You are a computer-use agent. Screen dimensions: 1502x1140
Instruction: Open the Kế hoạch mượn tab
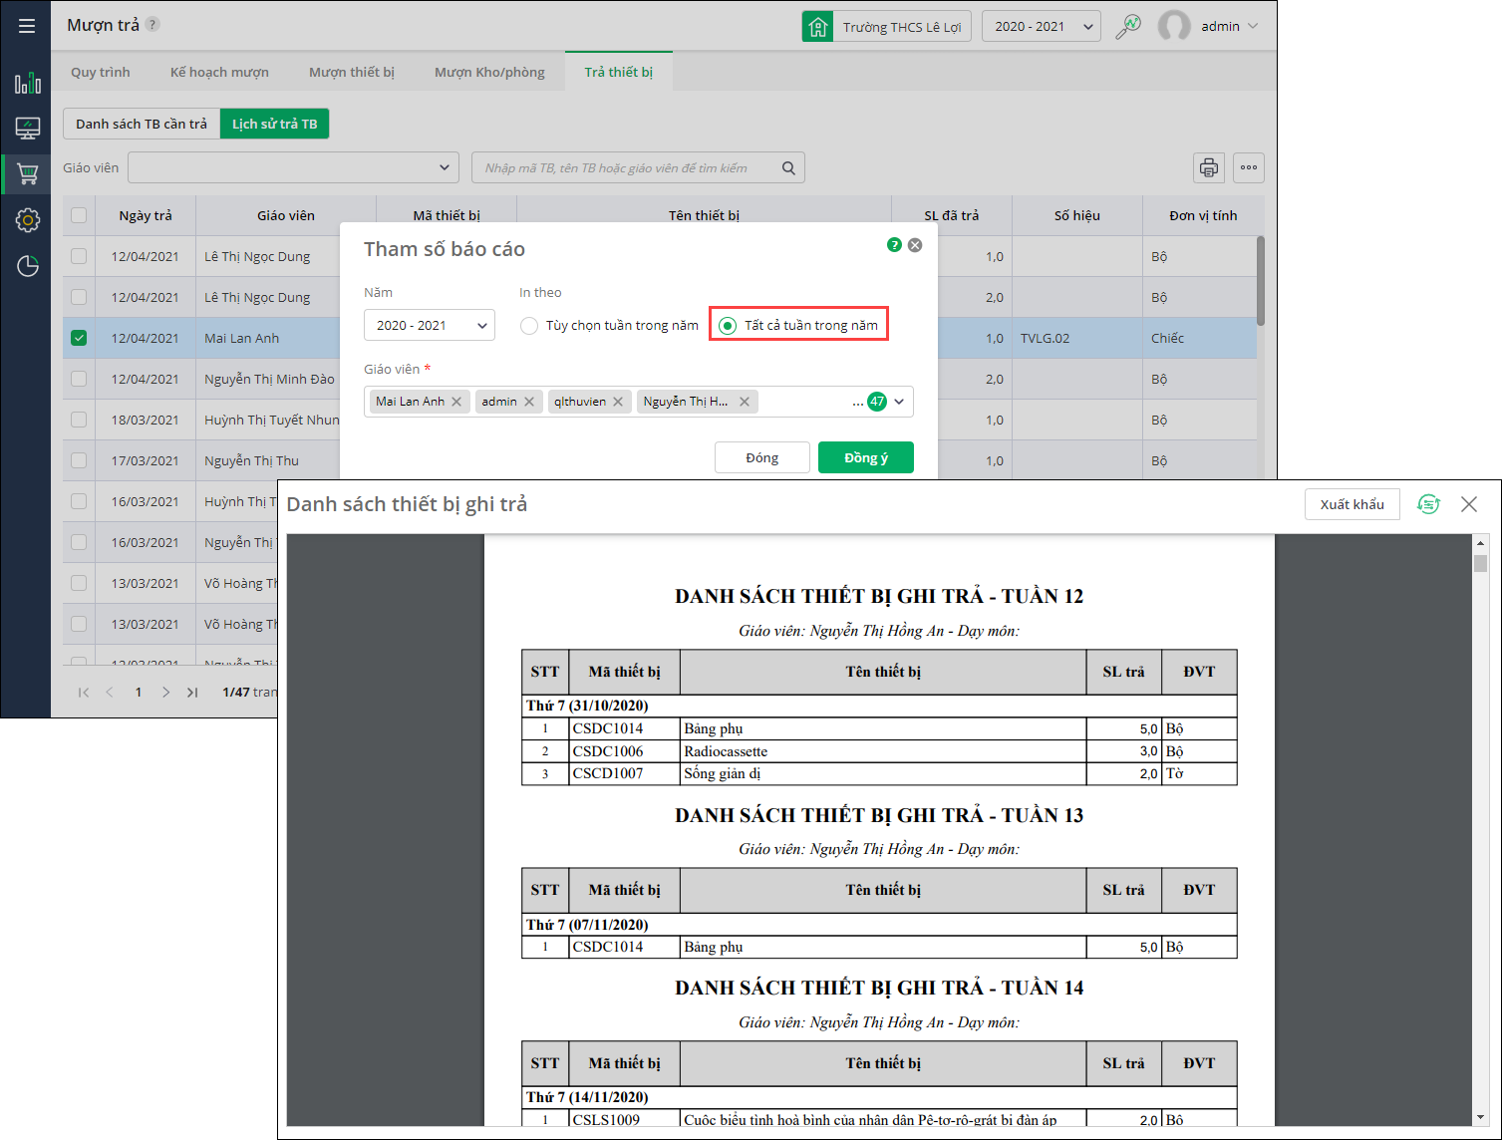tap(219, 72)
